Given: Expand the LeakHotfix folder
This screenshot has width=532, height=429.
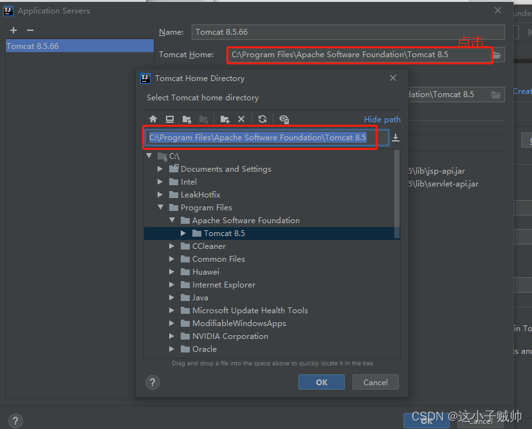Looking at the screenshot, I should pyautogui.click(x=160, y=194).
